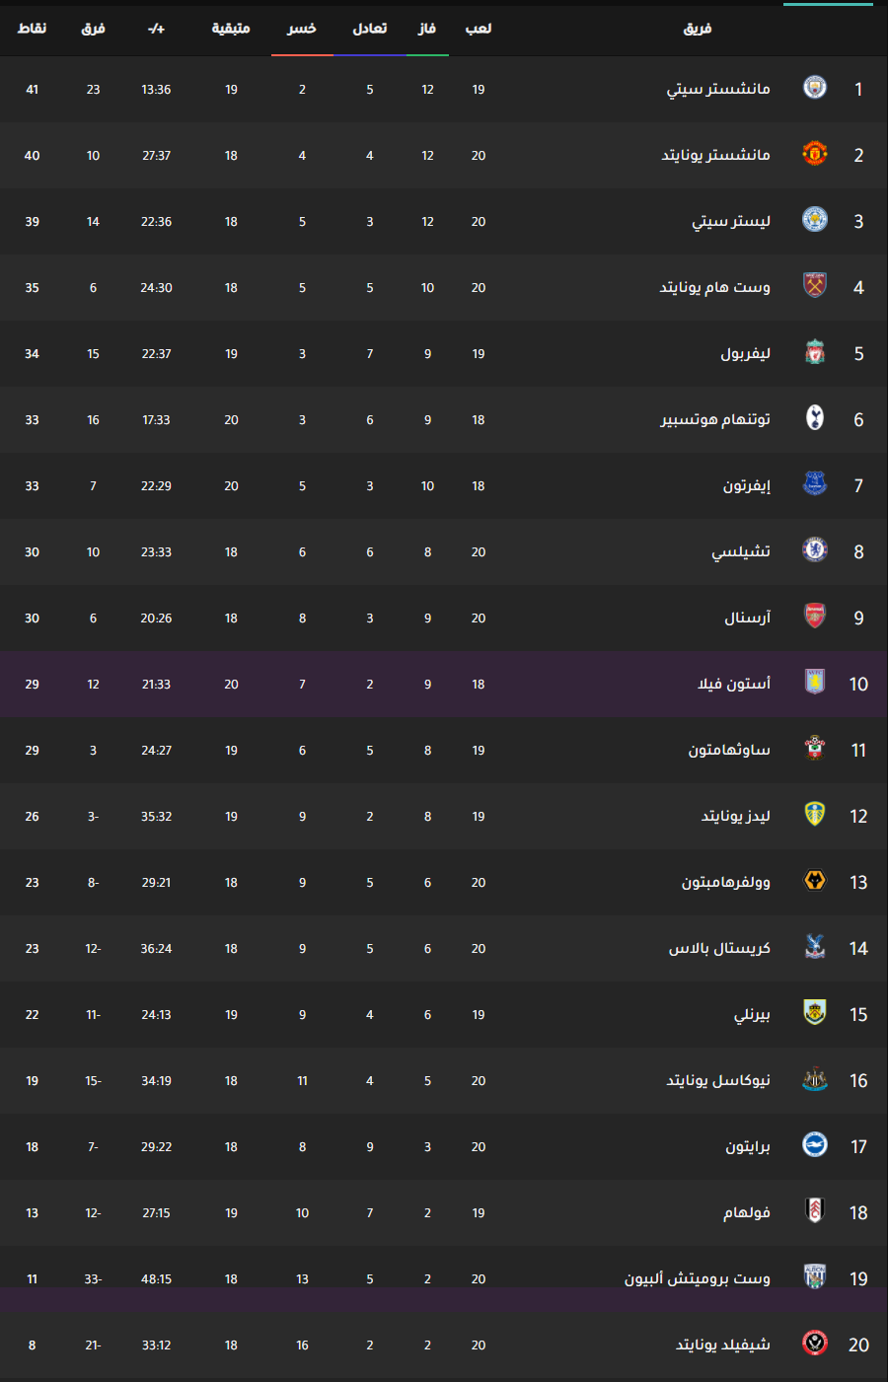Click the فريق team column header
888x1382 pixels.
tap(698, 29)
